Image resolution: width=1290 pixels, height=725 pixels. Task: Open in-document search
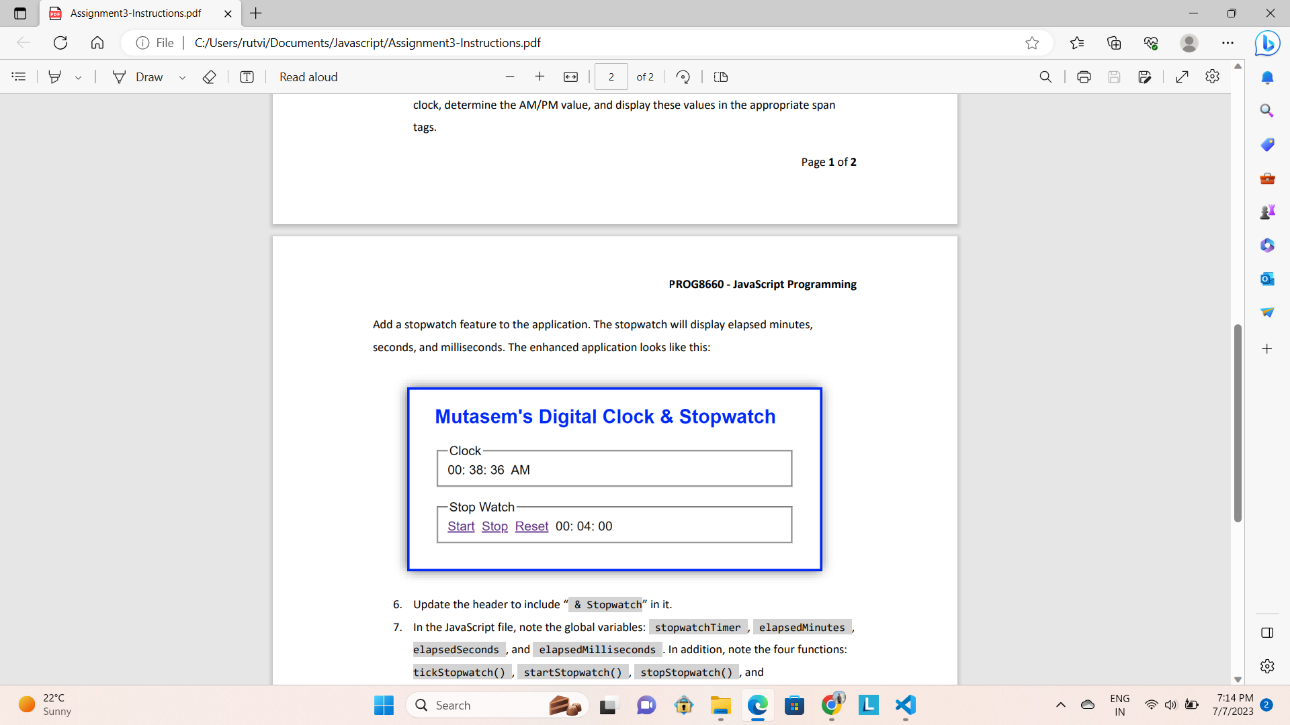(x=1046, y=77)
